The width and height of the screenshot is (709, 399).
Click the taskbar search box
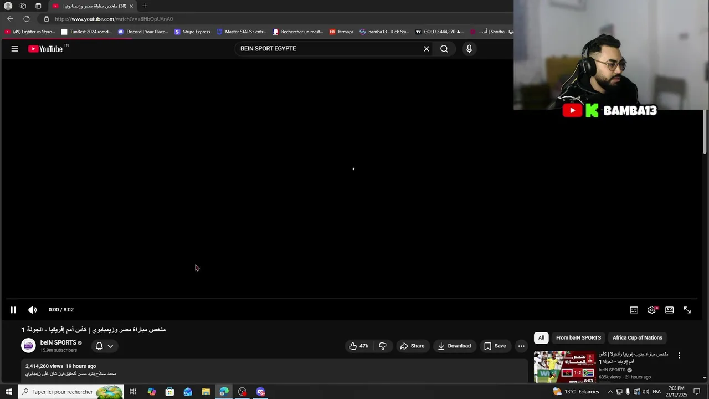(71, 392)
